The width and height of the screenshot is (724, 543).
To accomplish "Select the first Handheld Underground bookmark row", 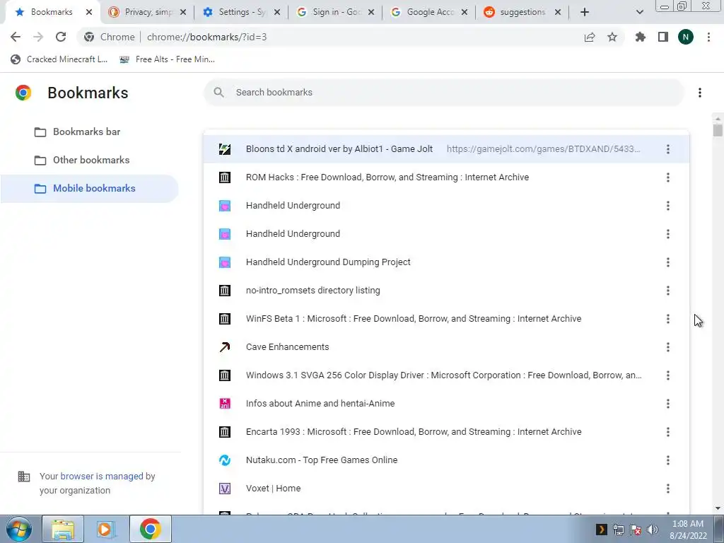I will [x=446, y=206].
